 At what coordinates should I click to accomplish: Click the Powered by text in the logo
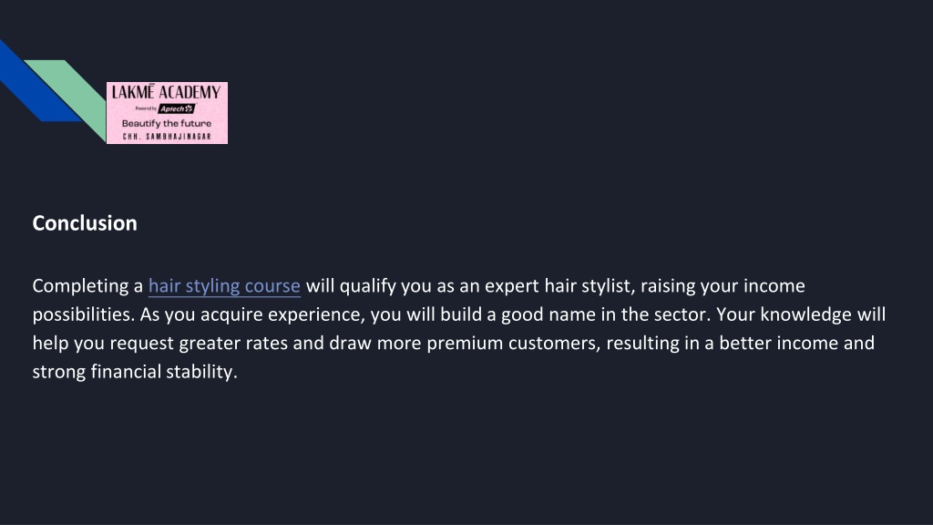(x=146, y=109)
